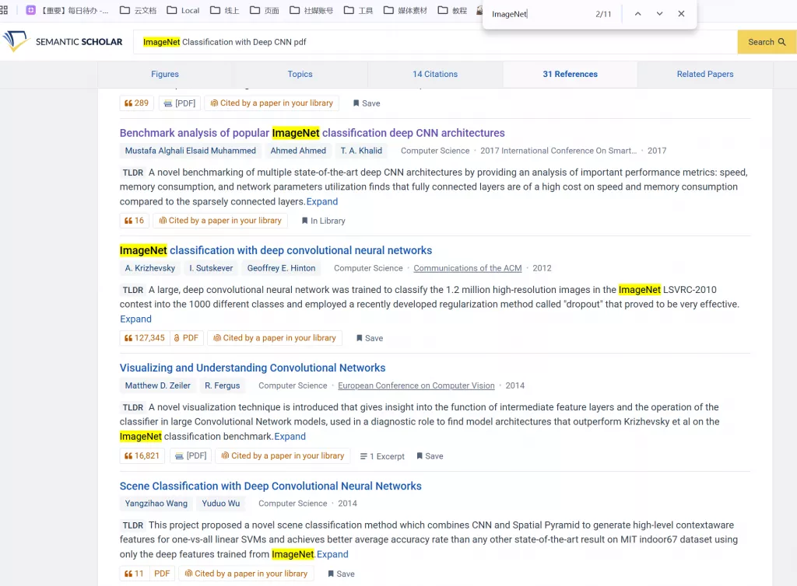Click the 16,821 citation count button
Image resolution: width=797 pixels, height=586 pixels.
[x=142, y=456]
